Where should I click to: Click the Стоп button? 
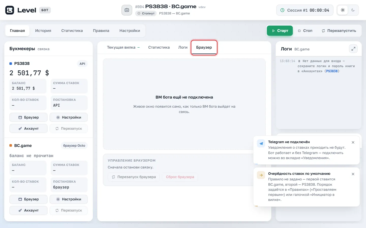(x=305, y=31)
